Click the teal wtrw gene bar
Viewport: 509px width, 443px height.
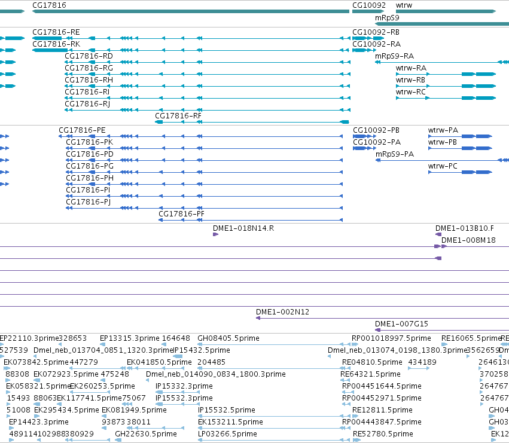pyautogui.click(x=446, y=11)
